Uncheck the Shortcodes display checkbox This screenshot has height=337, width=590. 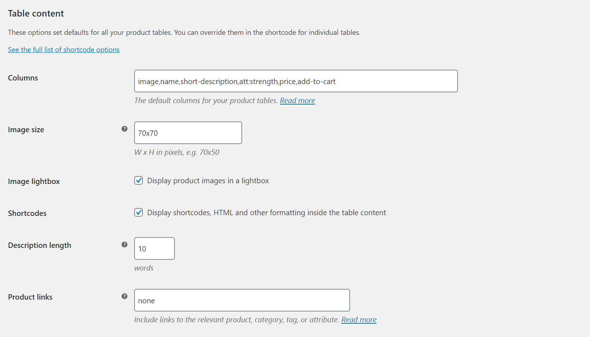click(139, 212)
